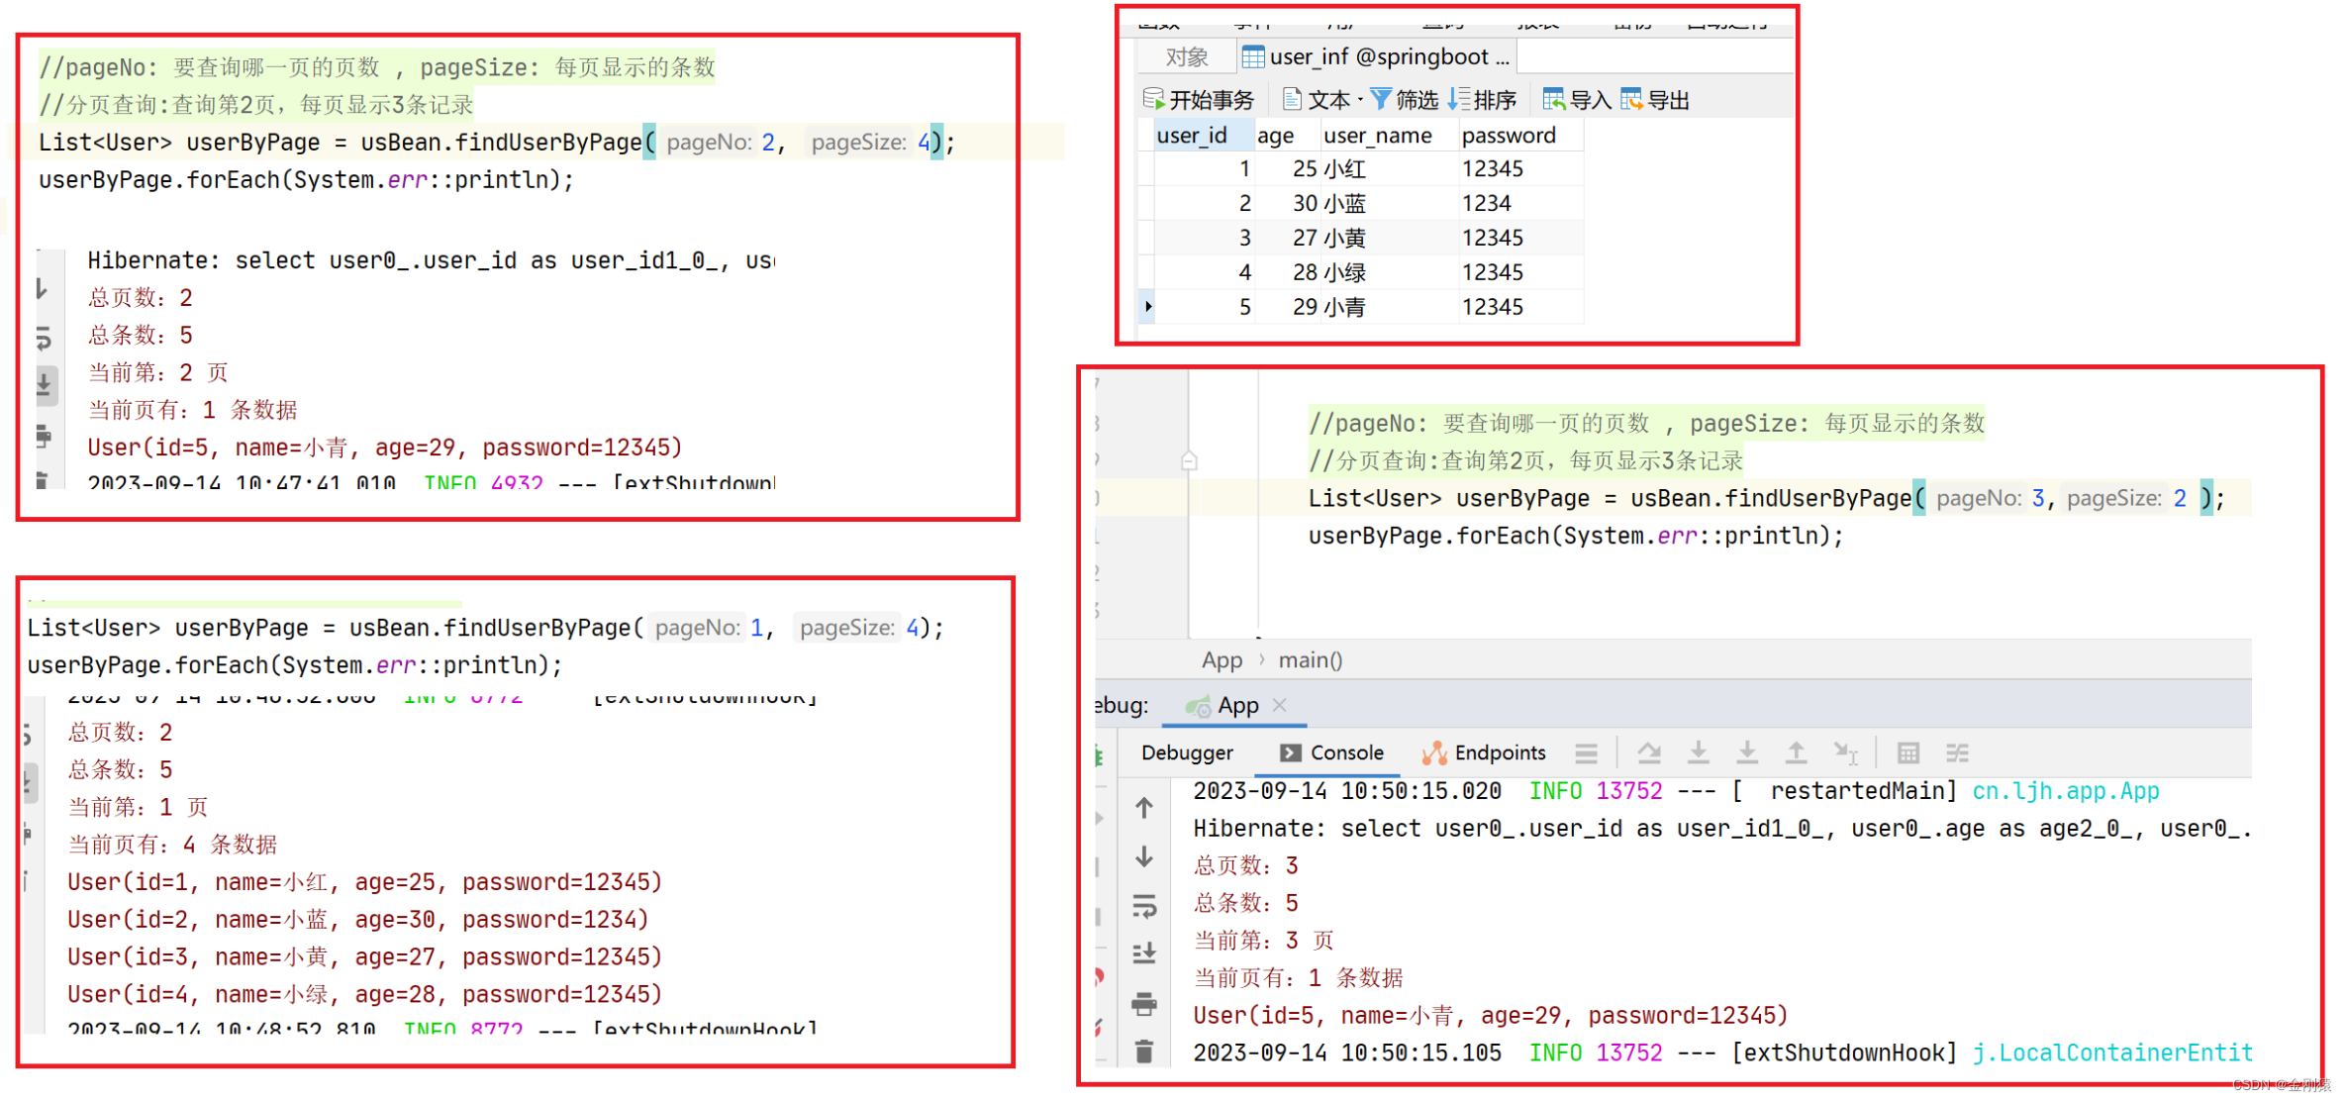
Task: Click the 导出 export button
Action: pyautogui.click(x=1654, y=99)
